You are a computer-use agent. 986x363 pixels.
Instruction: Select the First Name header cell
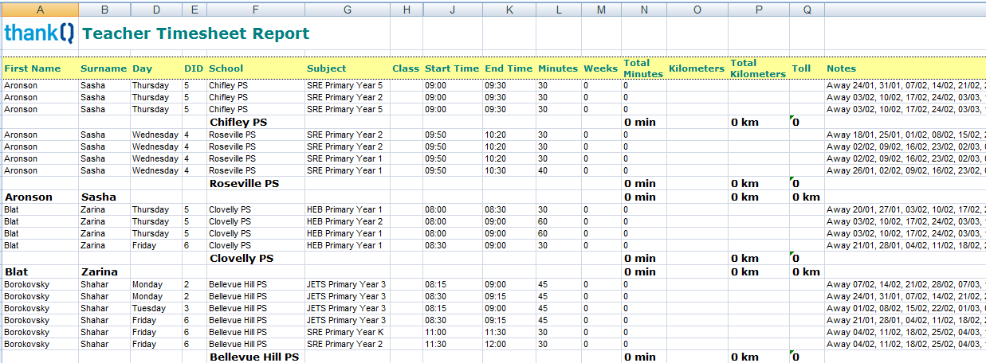33,68
